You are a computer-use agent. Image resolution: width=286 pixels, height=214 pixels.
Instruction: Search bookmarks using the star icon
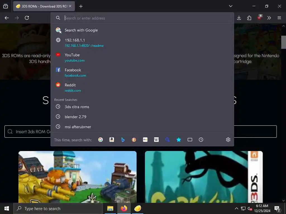pyautogui.click(x=179, y=140)
